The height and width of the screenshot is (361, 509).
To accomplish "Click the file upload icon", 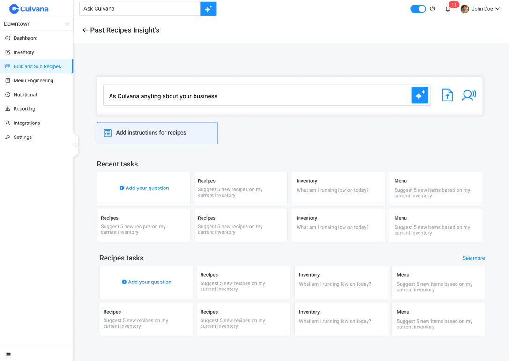I will [x=447, y=95].
